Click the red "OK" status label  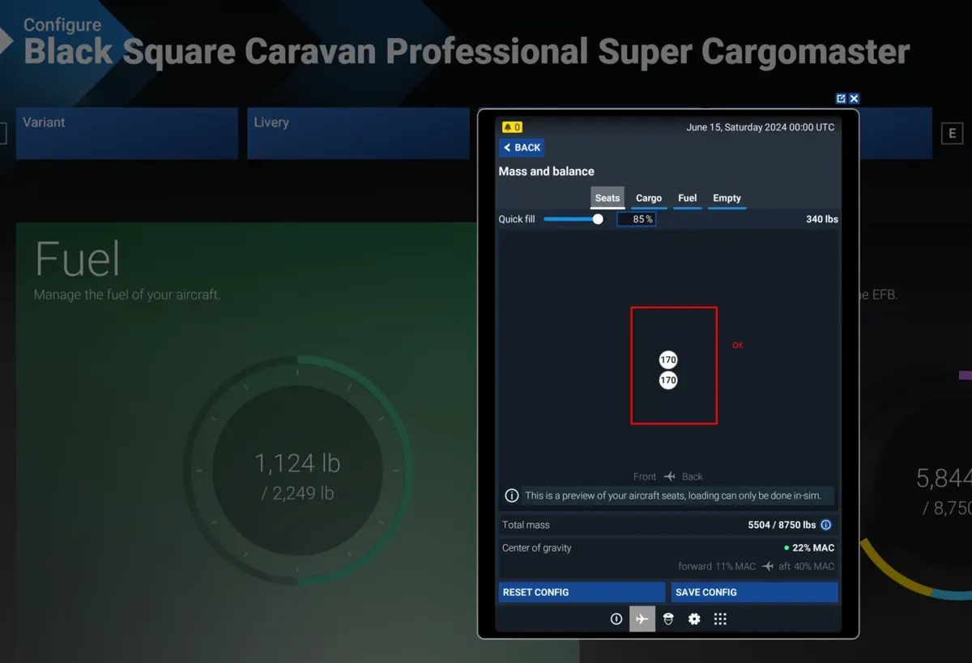(738, 346)
